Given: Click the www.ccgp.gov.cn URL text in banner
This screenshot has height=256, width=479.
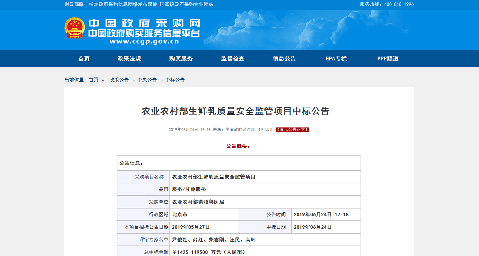Looking at the screenshot, I should tap(144, 41).
